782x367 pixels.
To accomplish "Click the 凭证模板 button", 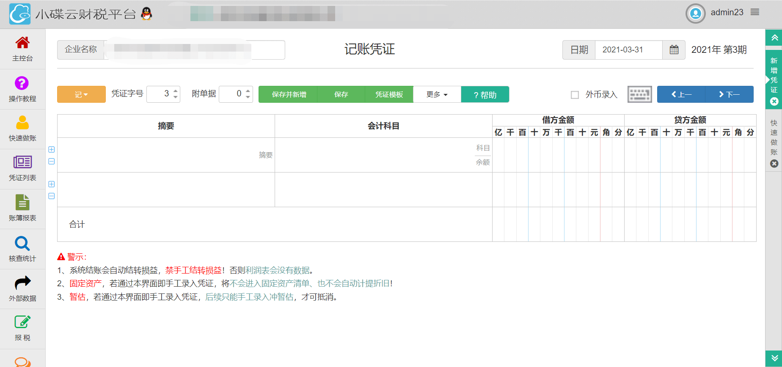I will (x=389, y=94).
